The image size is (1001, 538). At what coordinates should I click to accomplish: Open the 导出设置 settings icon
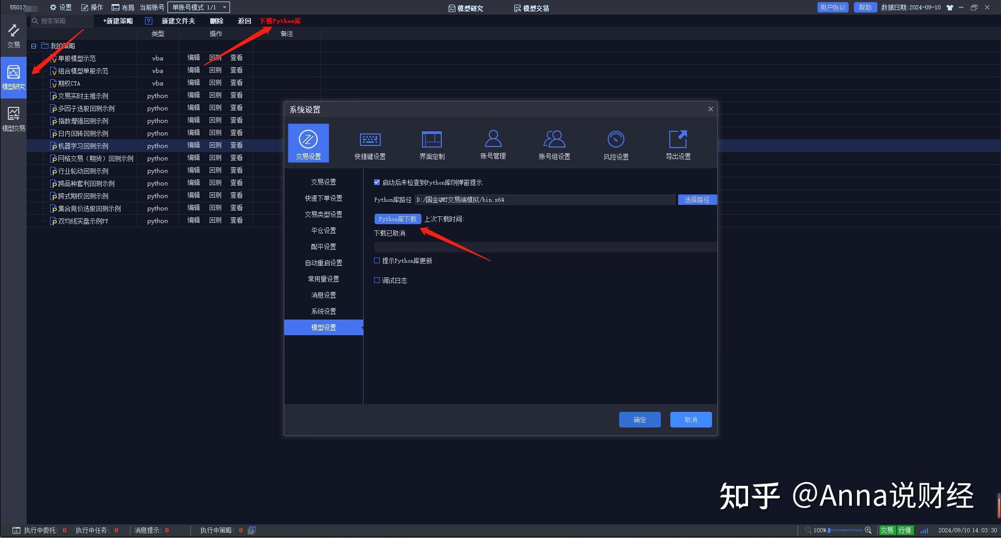coord(677,144)
